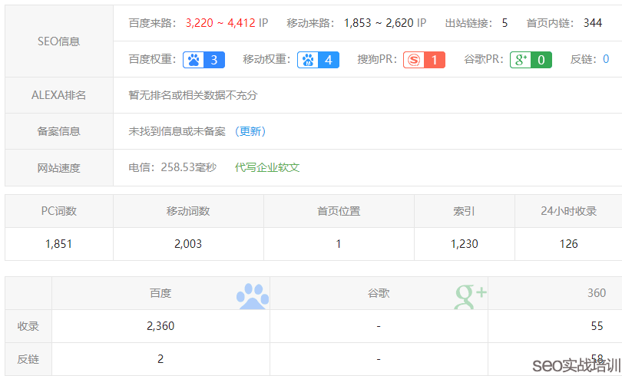
Task: Click the 出站链接 value 5
Action: tap(505, 23)
